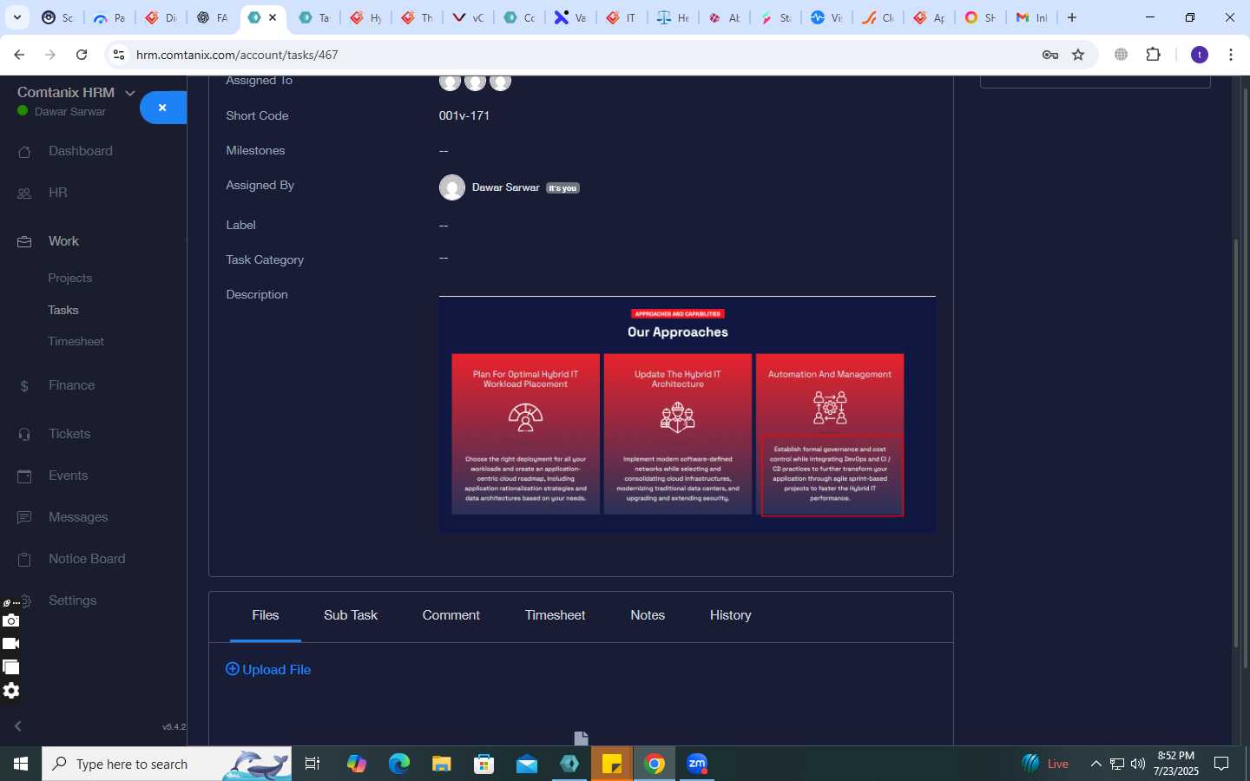
Task: Click the page vertical scrollbar
Action: pos(1237,443)
